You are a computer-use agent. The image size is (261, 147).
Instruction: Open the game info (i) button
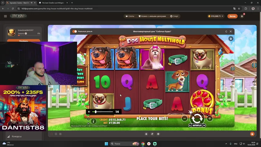[94, 121]
